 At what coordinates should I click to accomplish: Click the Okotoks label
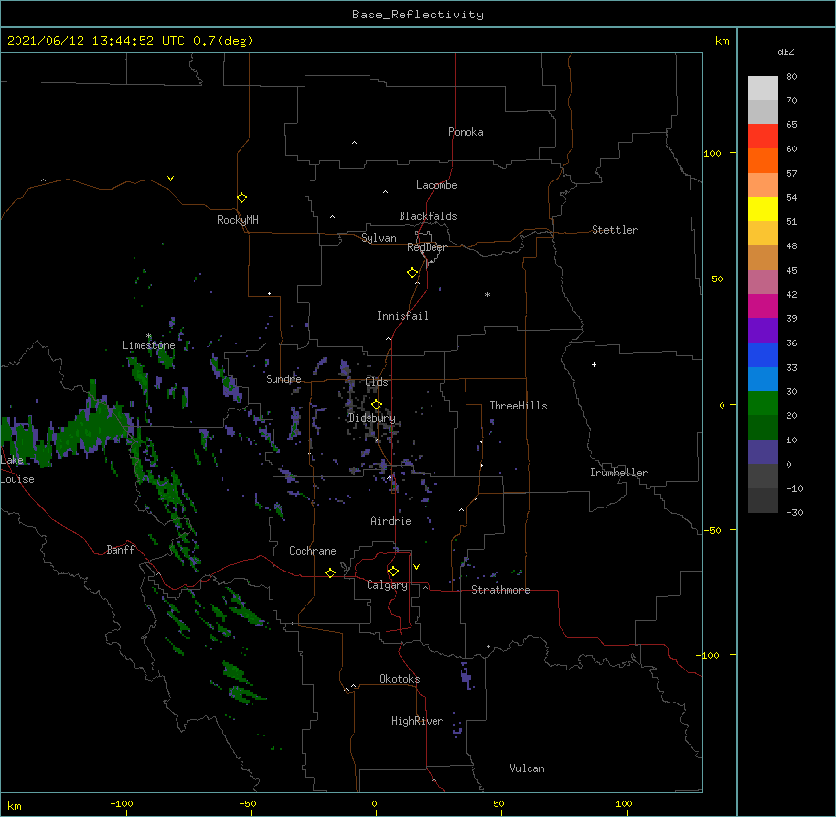[400, 679]
